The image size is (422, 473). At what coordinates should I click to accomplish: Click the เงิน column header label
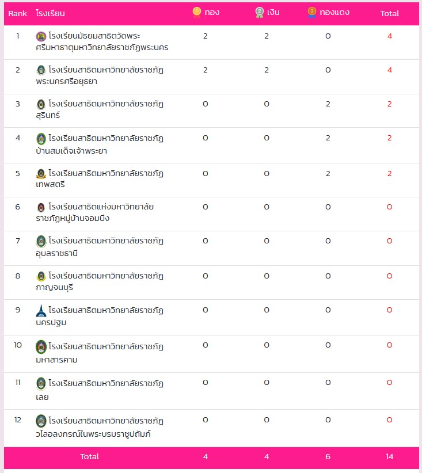[x=273, y=12]
